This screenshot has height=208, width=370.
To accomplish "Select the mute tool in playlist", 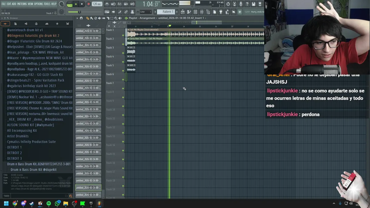I will [100, 18].
